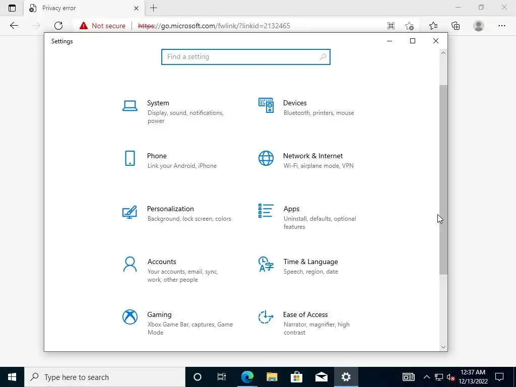The height and width of the screenshot is (387, 516).
Task: Click the Settings scrollbar up arrow
Action: coord(443,53)
